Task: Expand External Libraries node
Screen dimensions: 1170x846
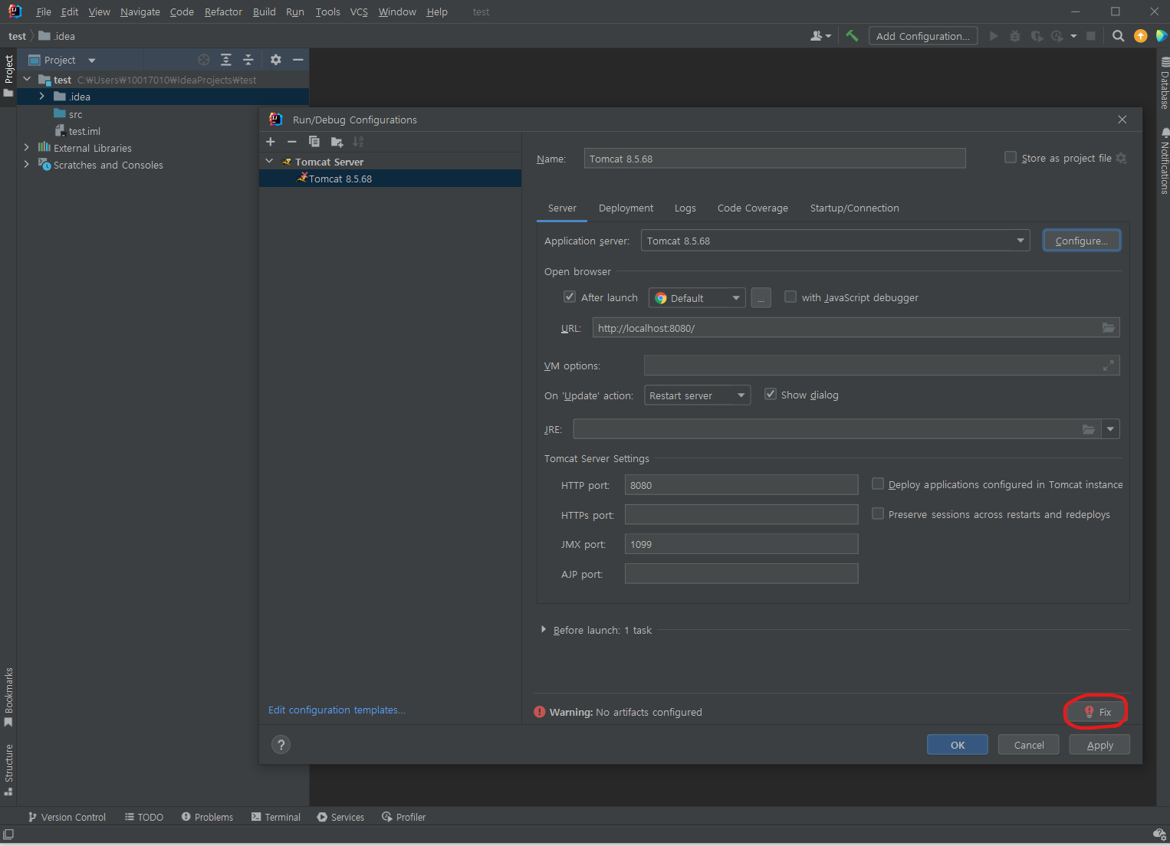Action: click(x=27, y=147)
